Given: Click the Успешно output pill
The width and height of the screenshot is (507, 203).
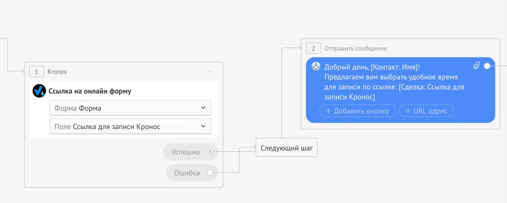Looking at the screenshot, I should (191, 152).
